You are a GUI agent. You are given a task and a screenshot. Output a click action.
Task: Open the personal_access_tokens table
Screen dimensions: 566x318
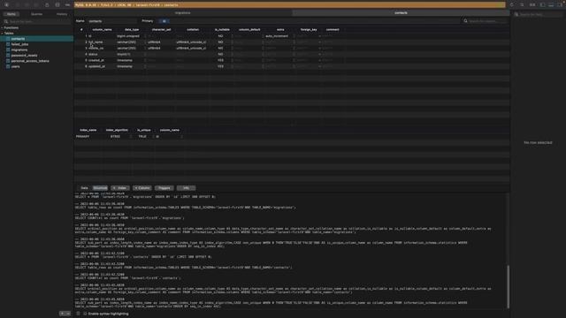tap(30, 61)
